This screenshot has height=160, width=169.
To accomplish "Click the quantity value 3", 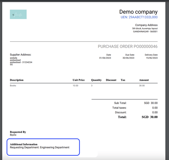I will (x=92, y=86).
